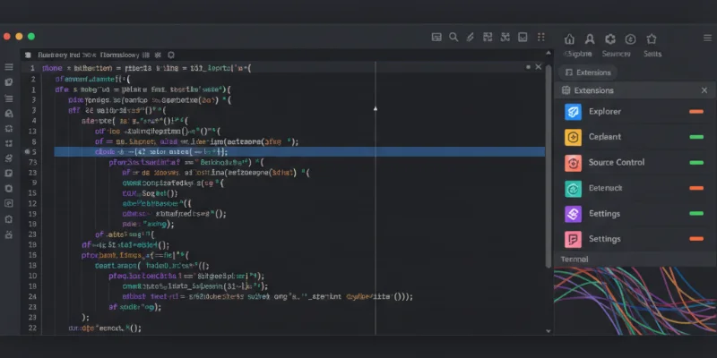Click the blue Explorer extension icon

tap(573, 112)
